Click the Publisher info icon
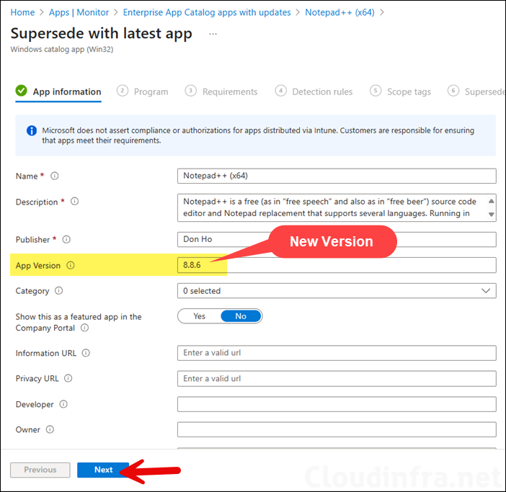The width and height of the screenshot is (506, 492). [66, 240]
